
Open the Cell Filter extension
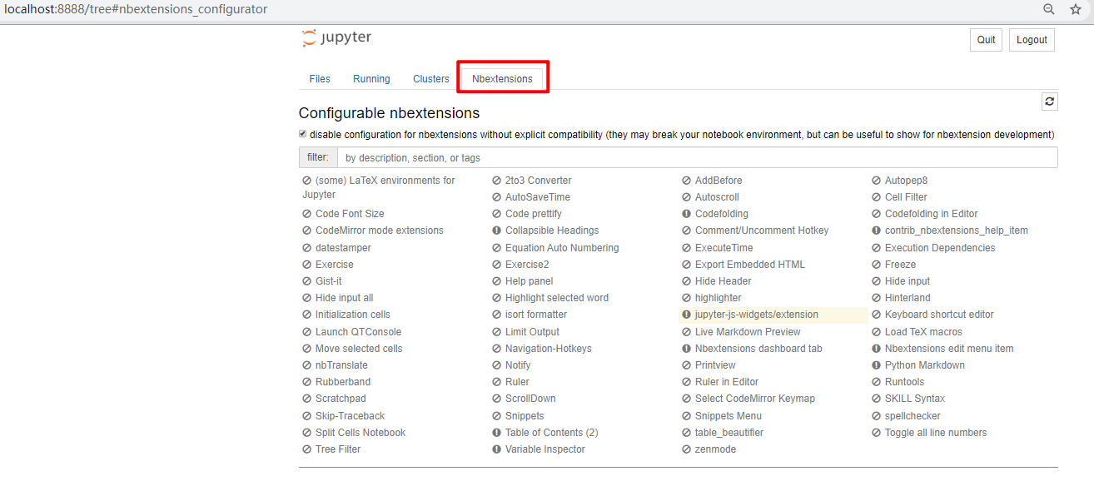click(x=906, y=197)
